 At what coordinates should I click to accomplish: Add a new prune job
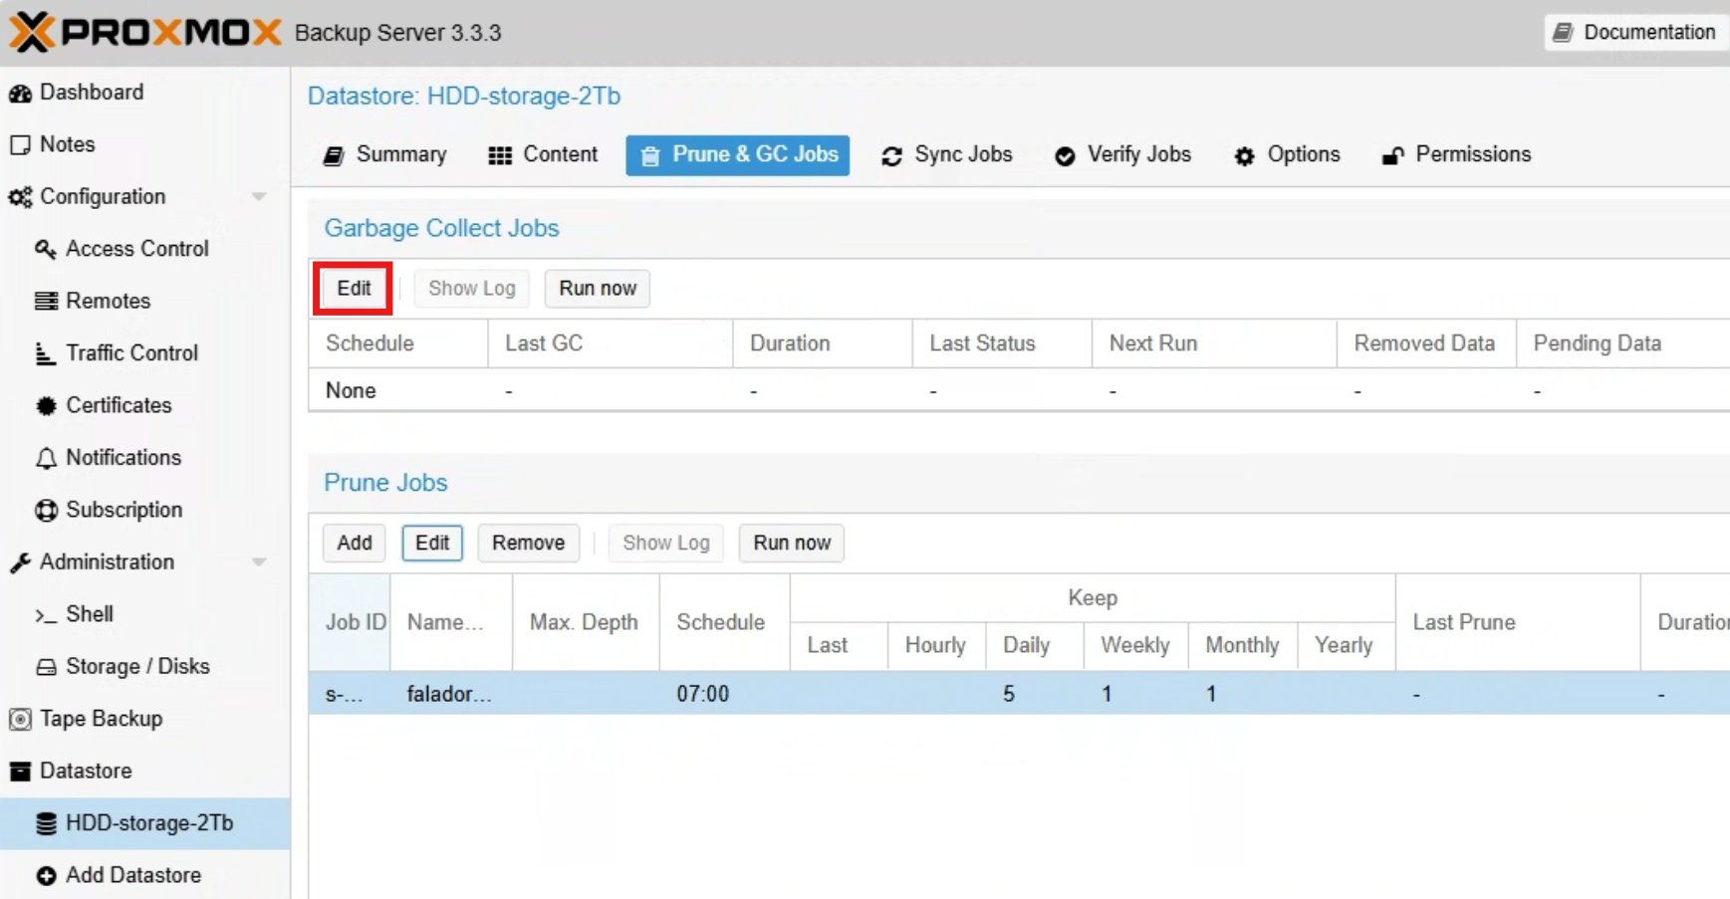(355, 544)
